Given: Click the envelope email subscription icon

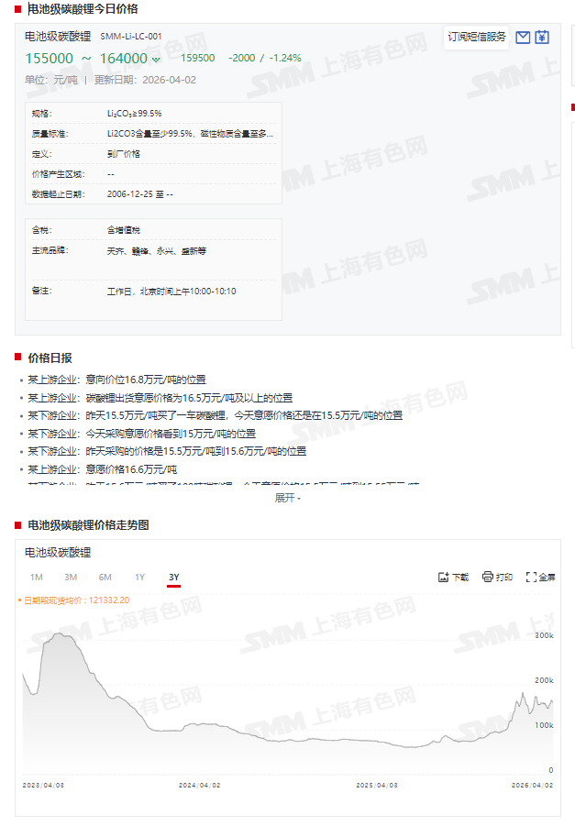Looking at the screenshot, I should [x=523, y=38].
